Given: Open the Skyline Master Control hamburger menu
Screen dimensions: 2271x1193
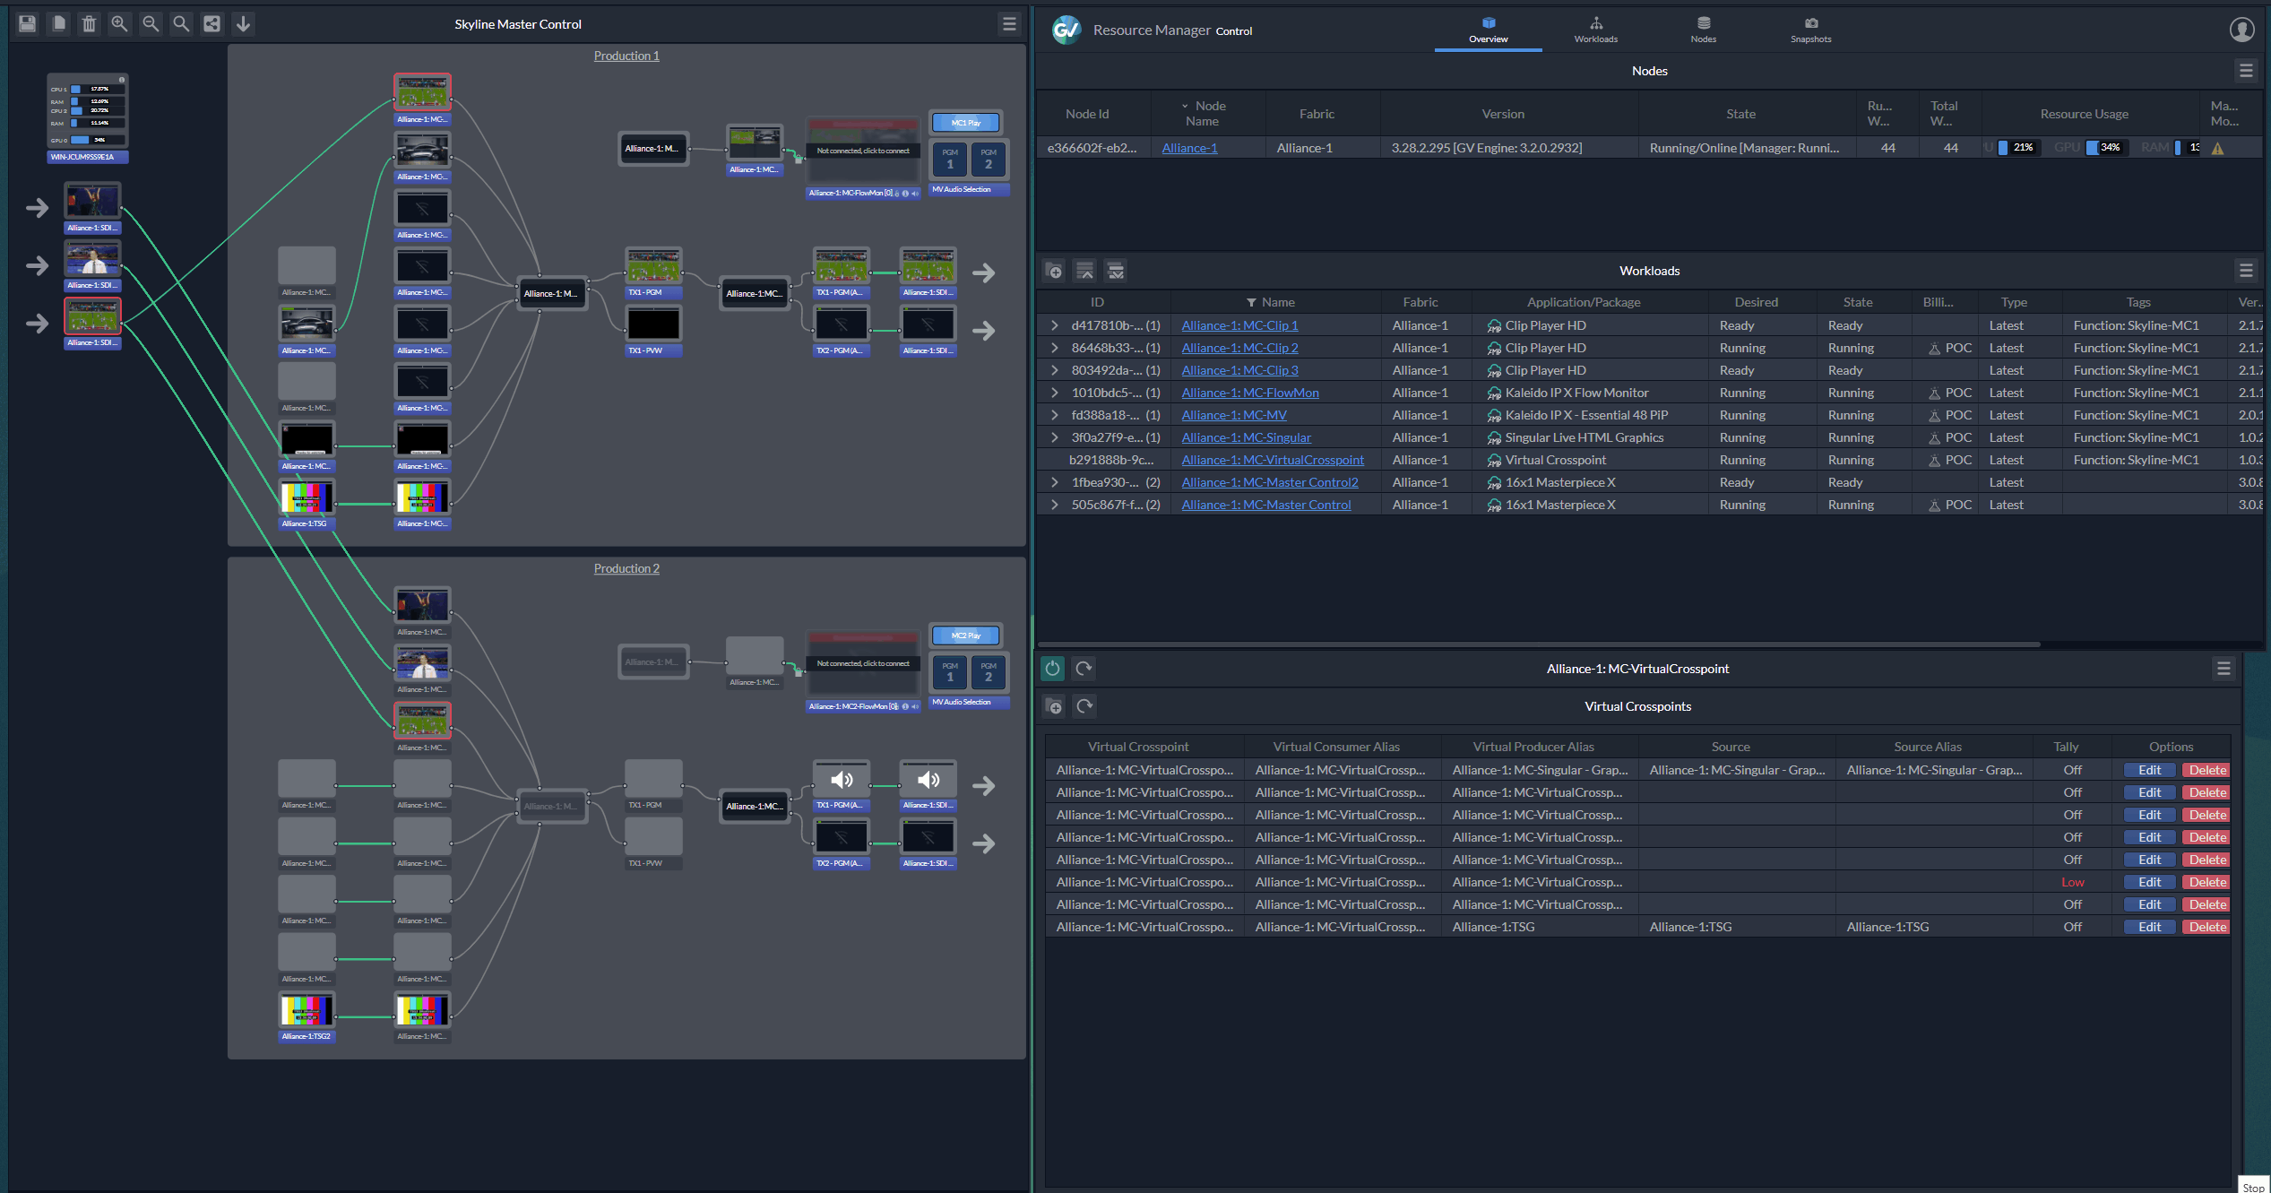Looking at the screenshot, I should pos(1009,24).
